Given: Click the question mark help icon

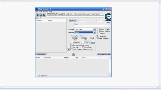Looking at the screenshot, I should [110, 76].
